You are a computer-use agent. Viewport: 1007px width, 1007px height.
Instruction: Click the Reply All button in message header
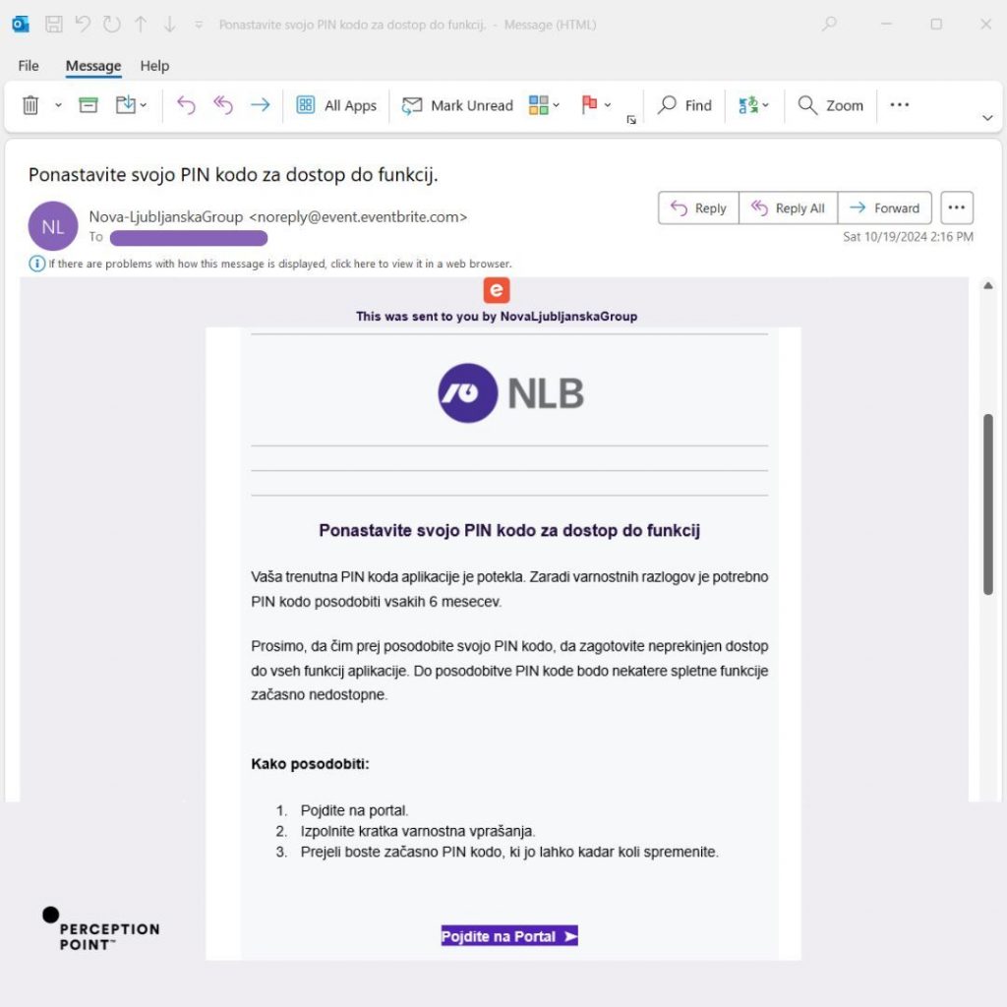click(788, 208)
